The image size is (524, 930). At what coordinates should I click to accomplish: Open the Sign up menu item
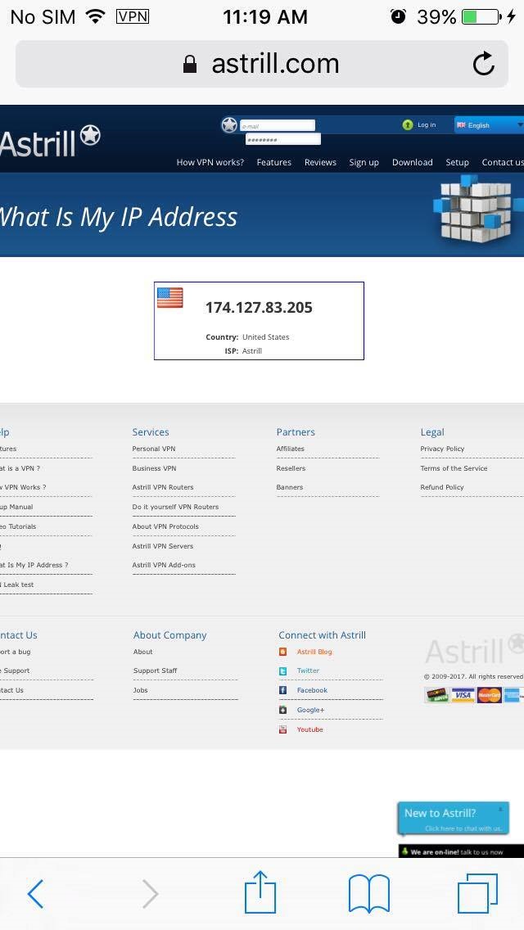click(364, 163)
